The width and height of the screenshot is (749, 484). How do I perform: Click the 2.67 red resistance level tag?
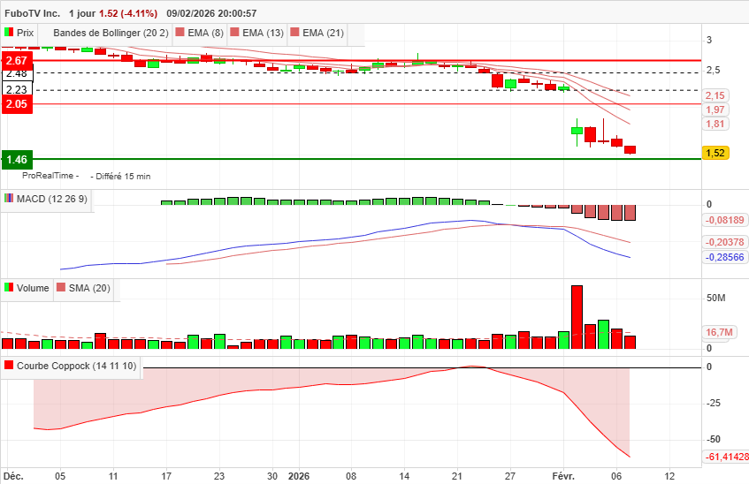(17, 61)
